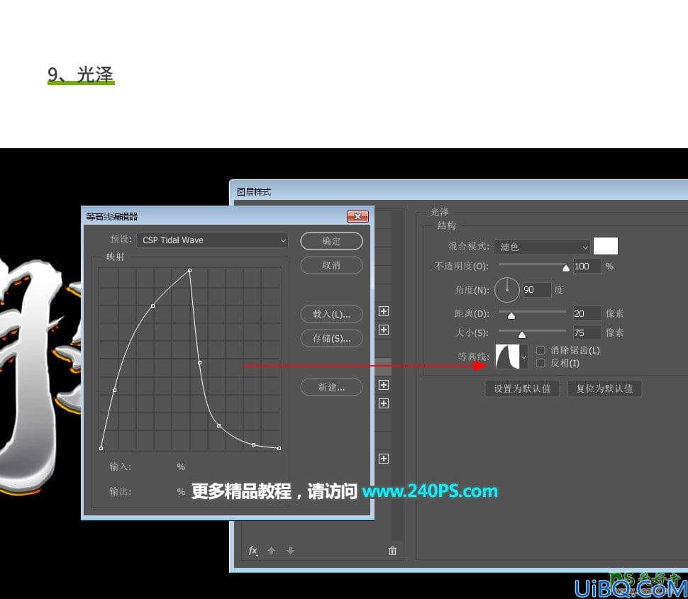688x599 pixels.
Task: Click the angle dial for Satin
Action: pyautogui.click(x=507, y=290)
